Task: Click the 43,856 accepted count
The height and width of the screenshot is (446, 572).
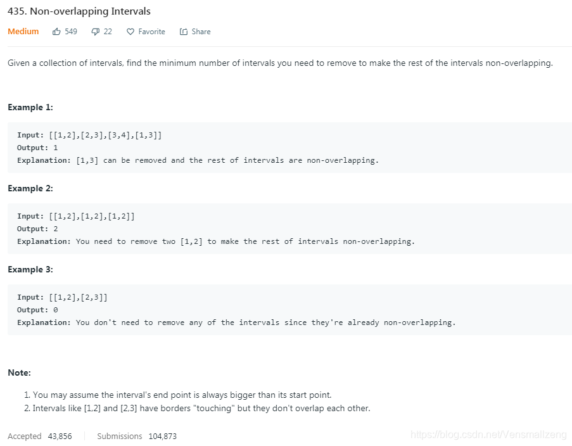Action: click(x=59, y=436)
